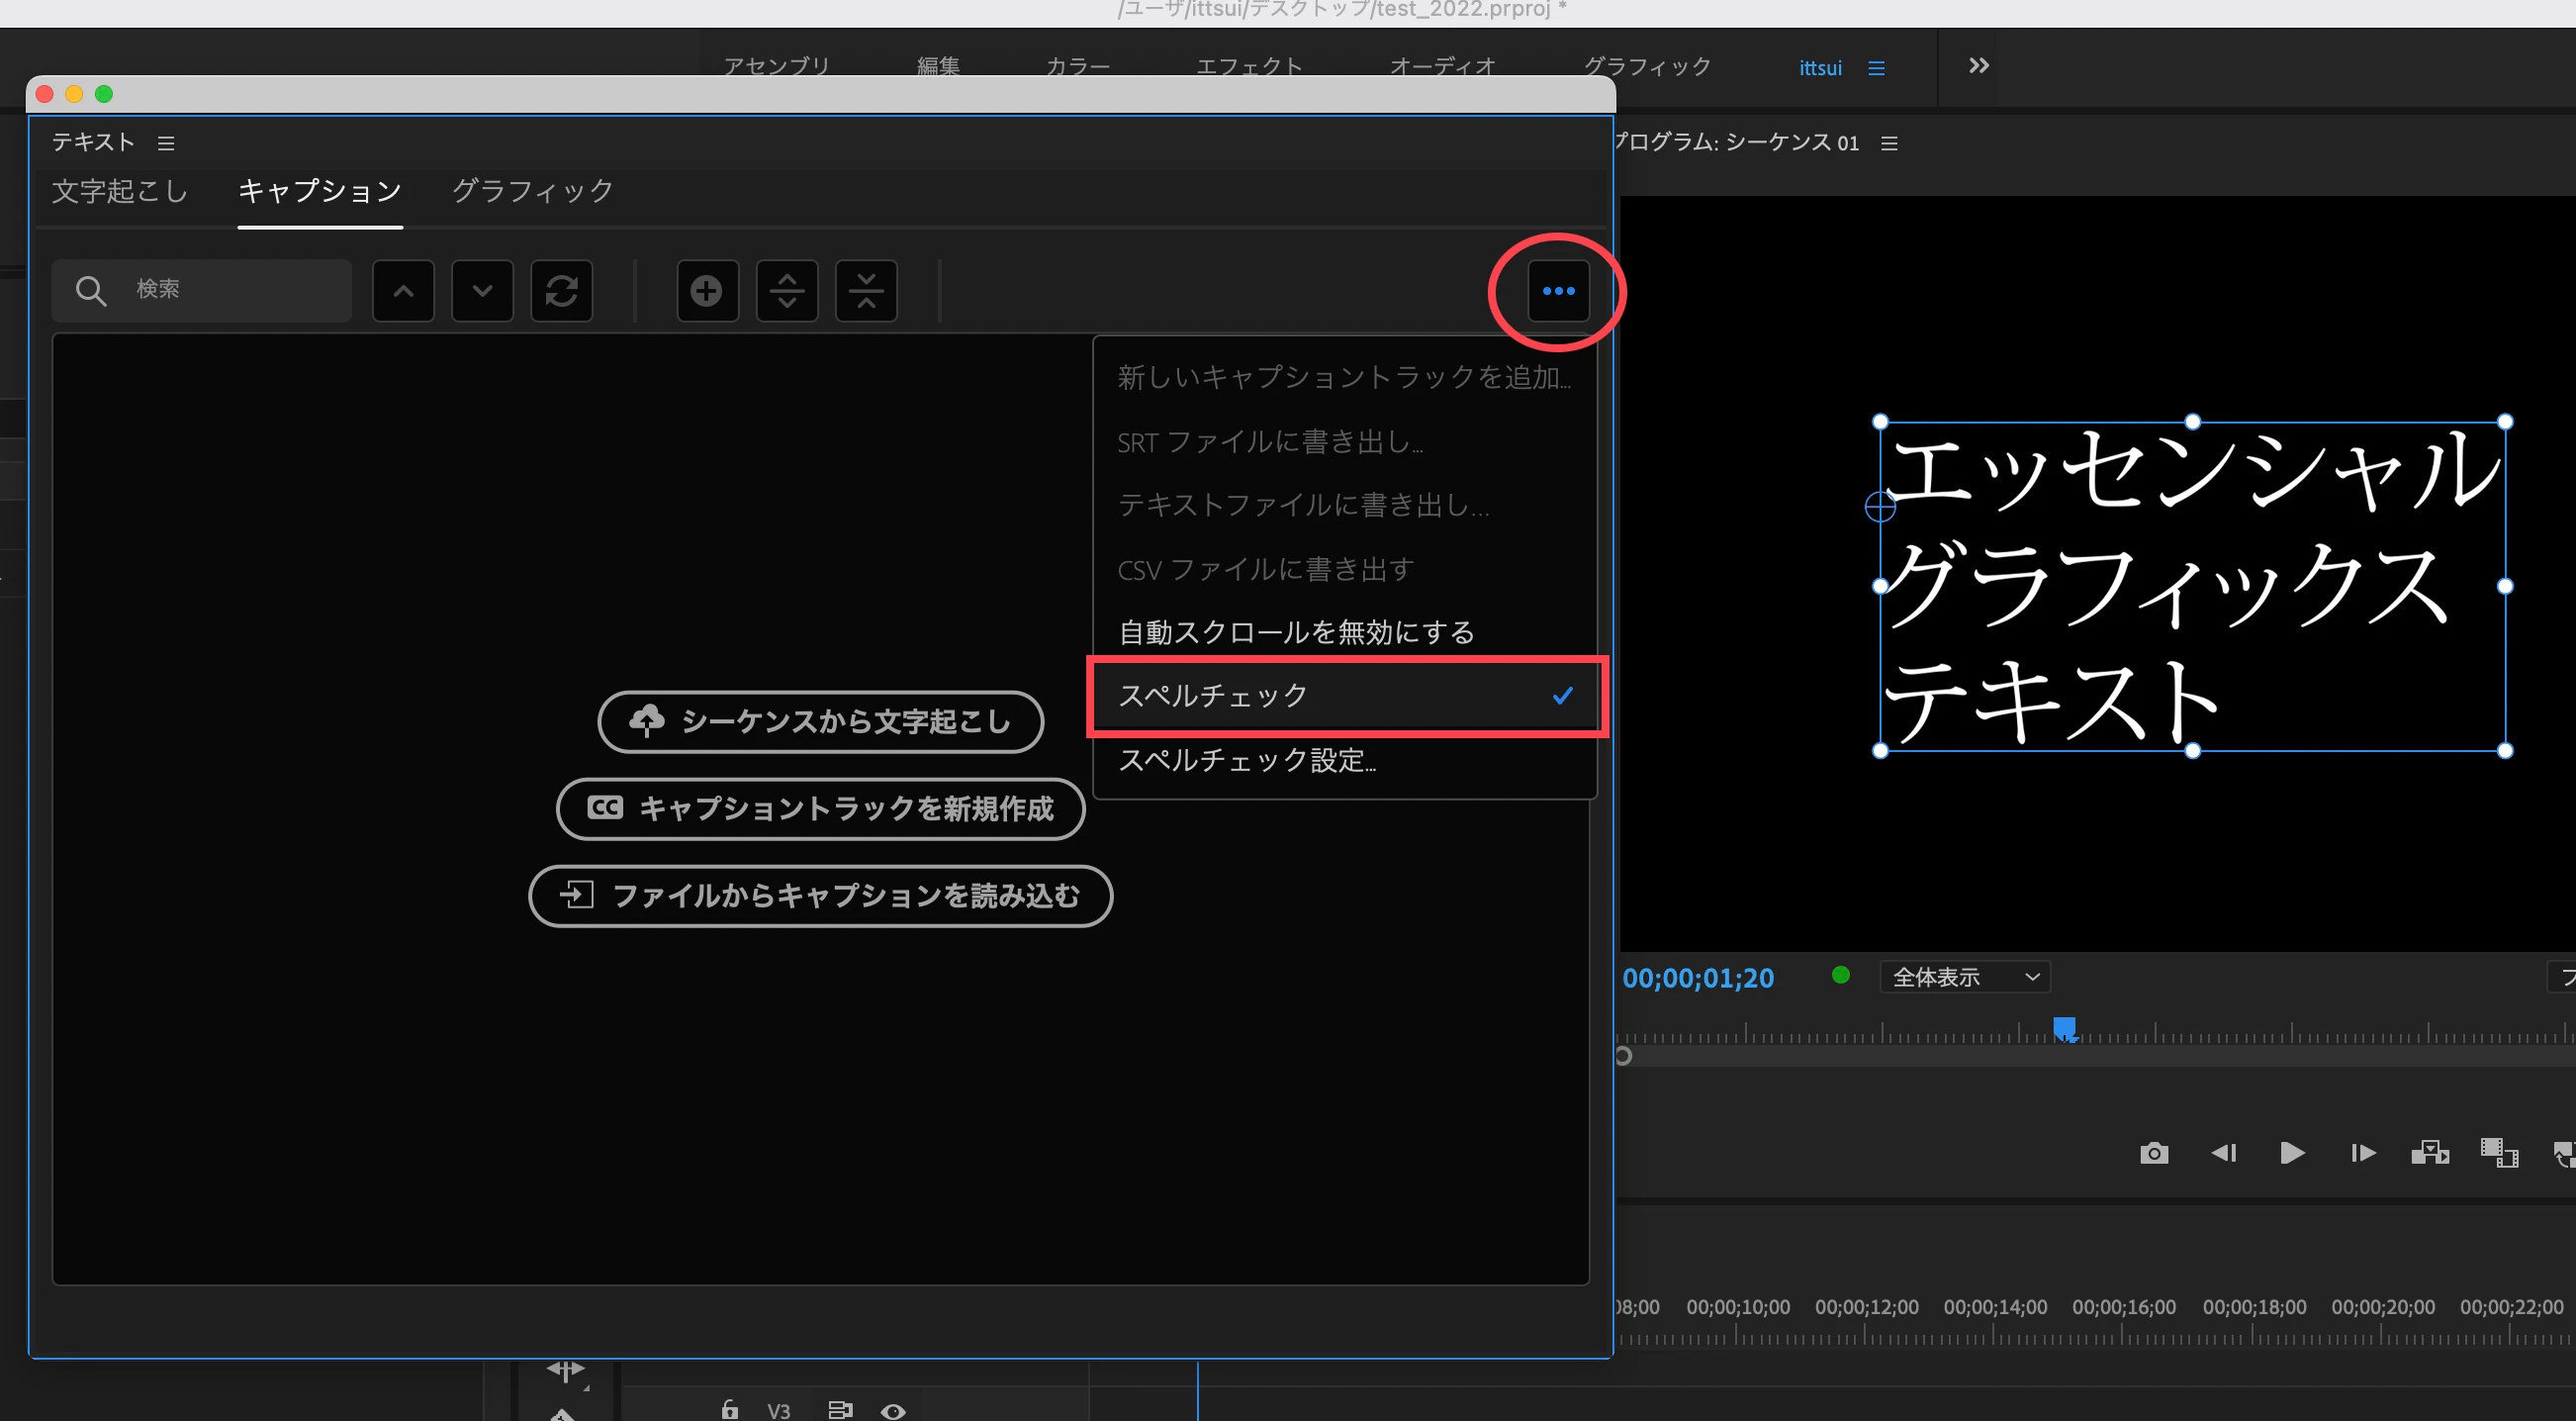Open Program monitor panel menu icon
2576x1421 pixels.
click(1889, 144)
